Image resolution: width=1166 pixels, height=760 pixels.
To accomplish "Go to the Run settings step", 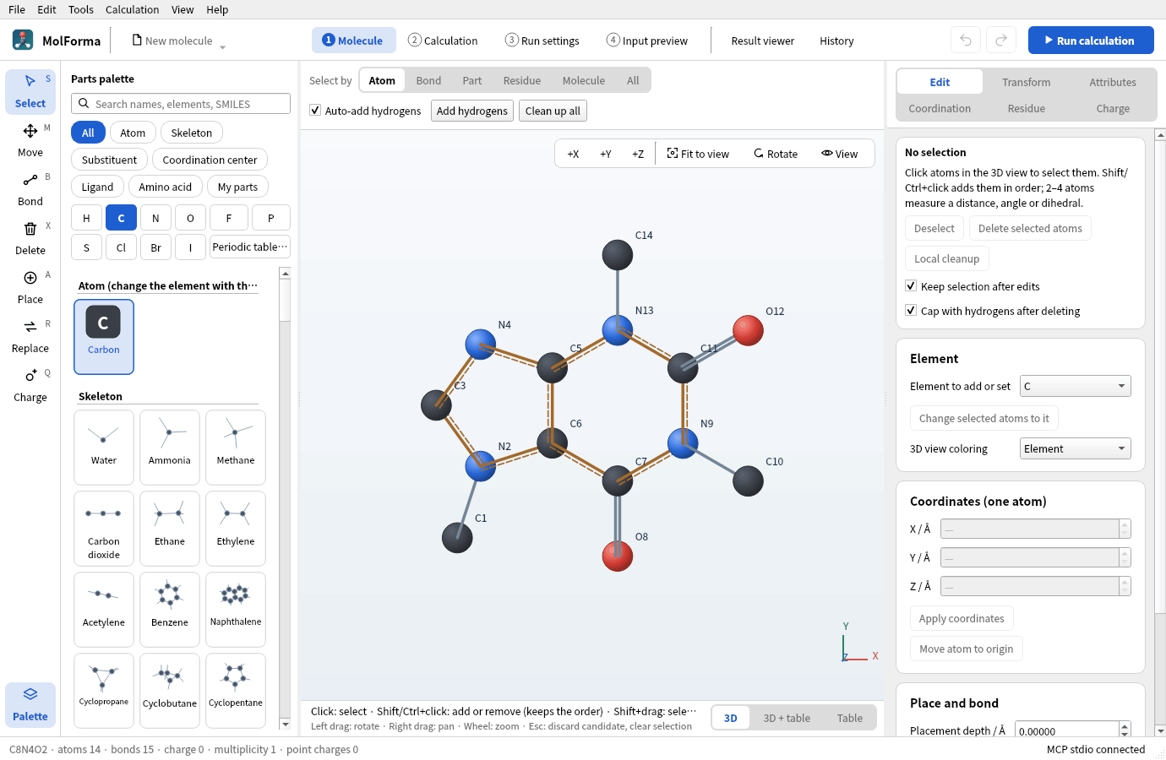I will click(x=542, y=41).
